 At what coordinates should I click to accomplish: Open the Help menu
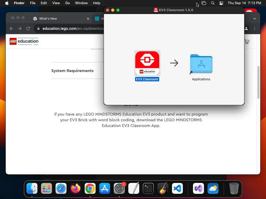pos(97,3)
